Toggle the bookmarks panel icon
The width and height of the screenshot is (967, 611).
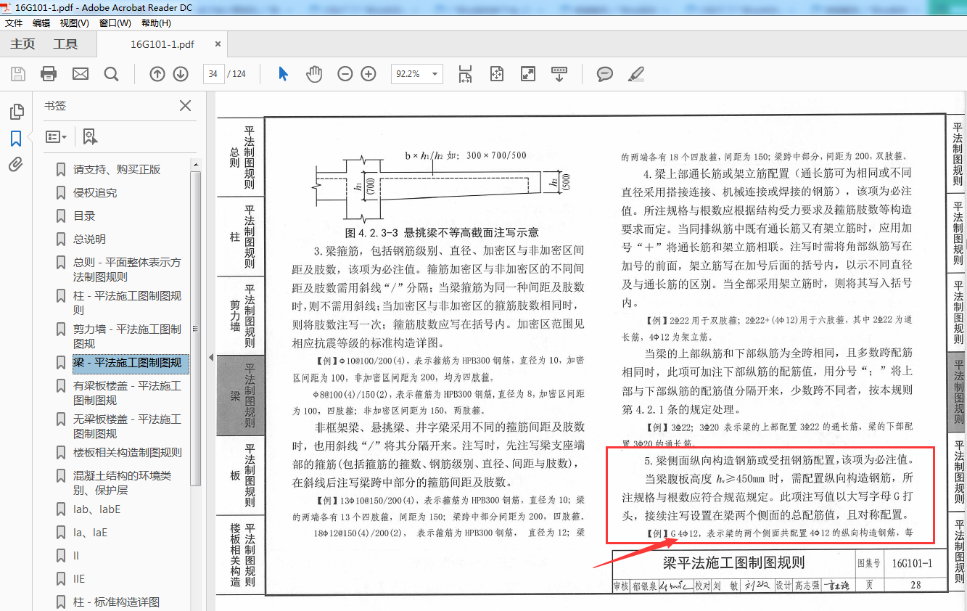(x=16, y=138)
